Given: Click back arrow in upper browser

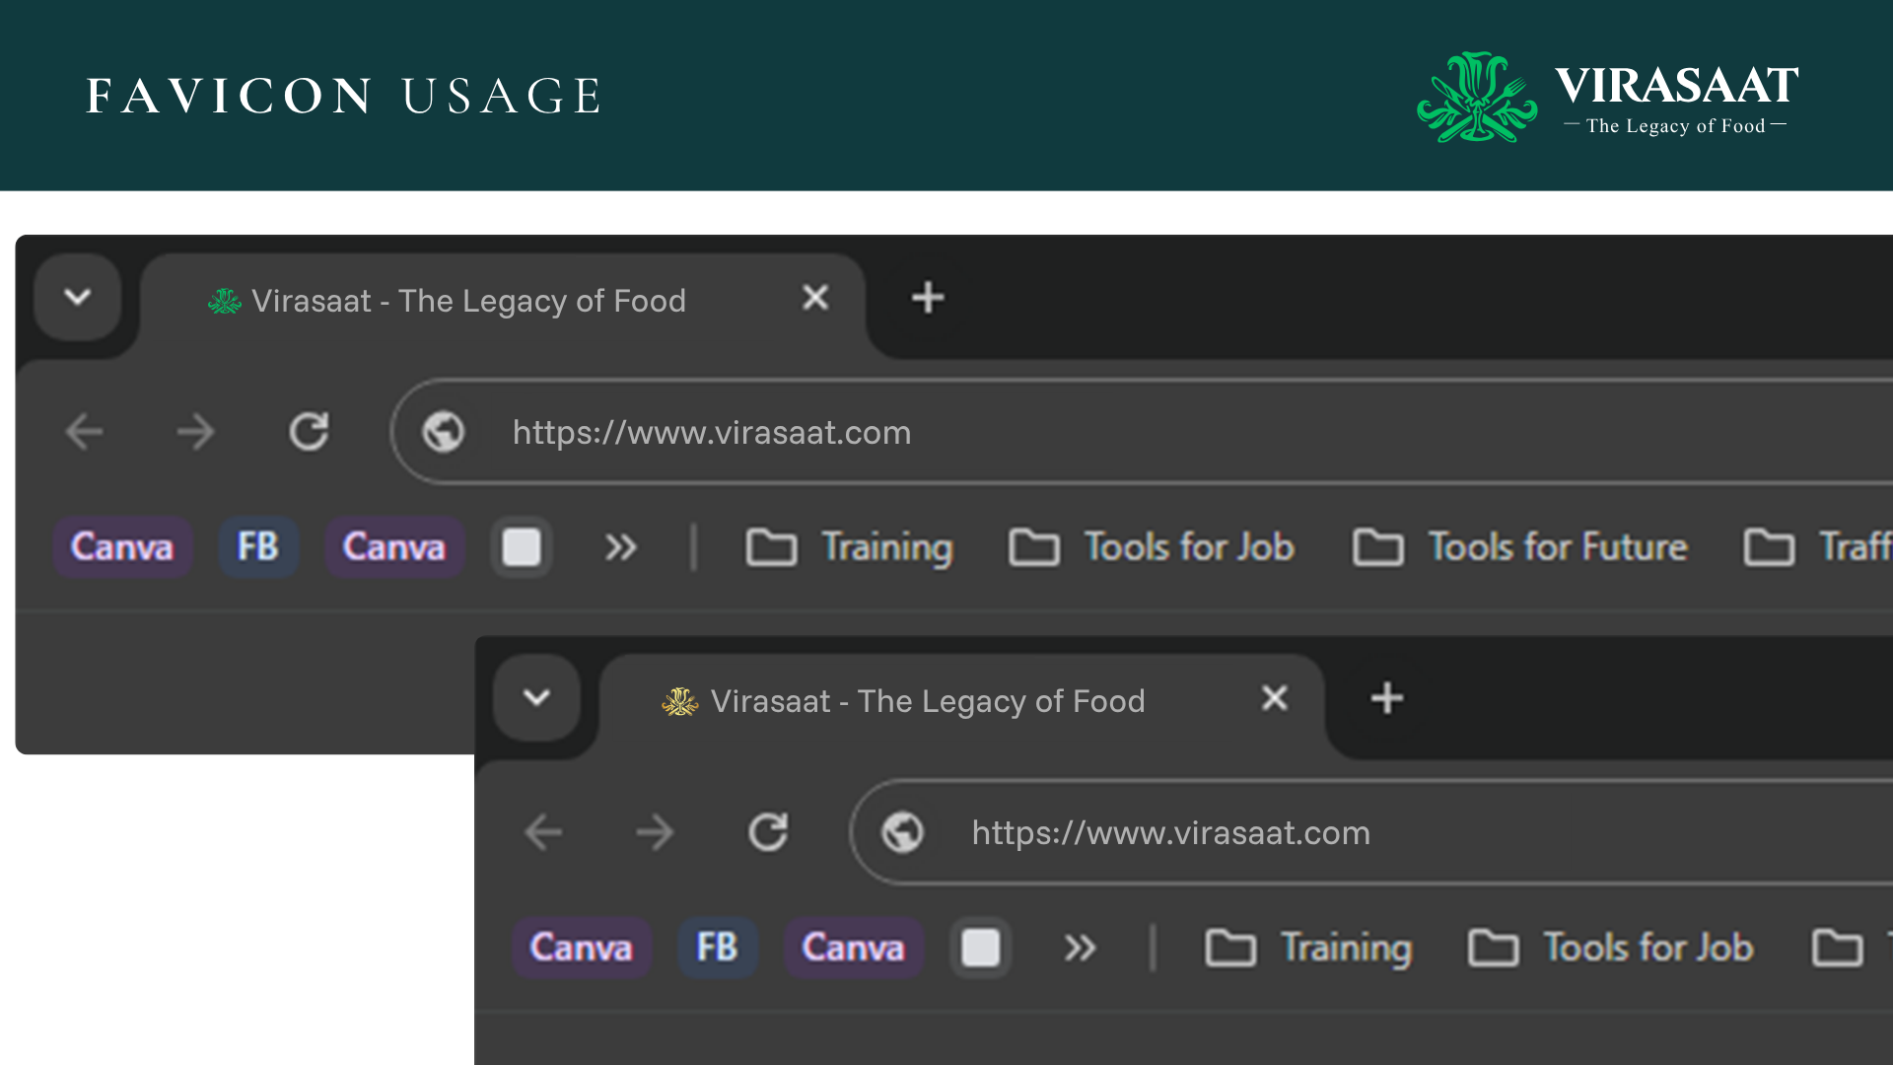Looking at the screenshot, I should pyautogui.click(x=84, y=432).
